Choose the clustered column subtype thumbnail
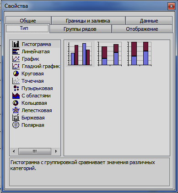The image size is (178, 193). (x=80, y=54)
